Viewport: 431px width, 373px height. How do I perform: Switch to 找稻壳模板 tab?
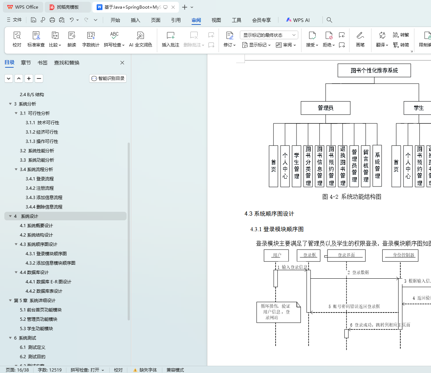point(67,7)
